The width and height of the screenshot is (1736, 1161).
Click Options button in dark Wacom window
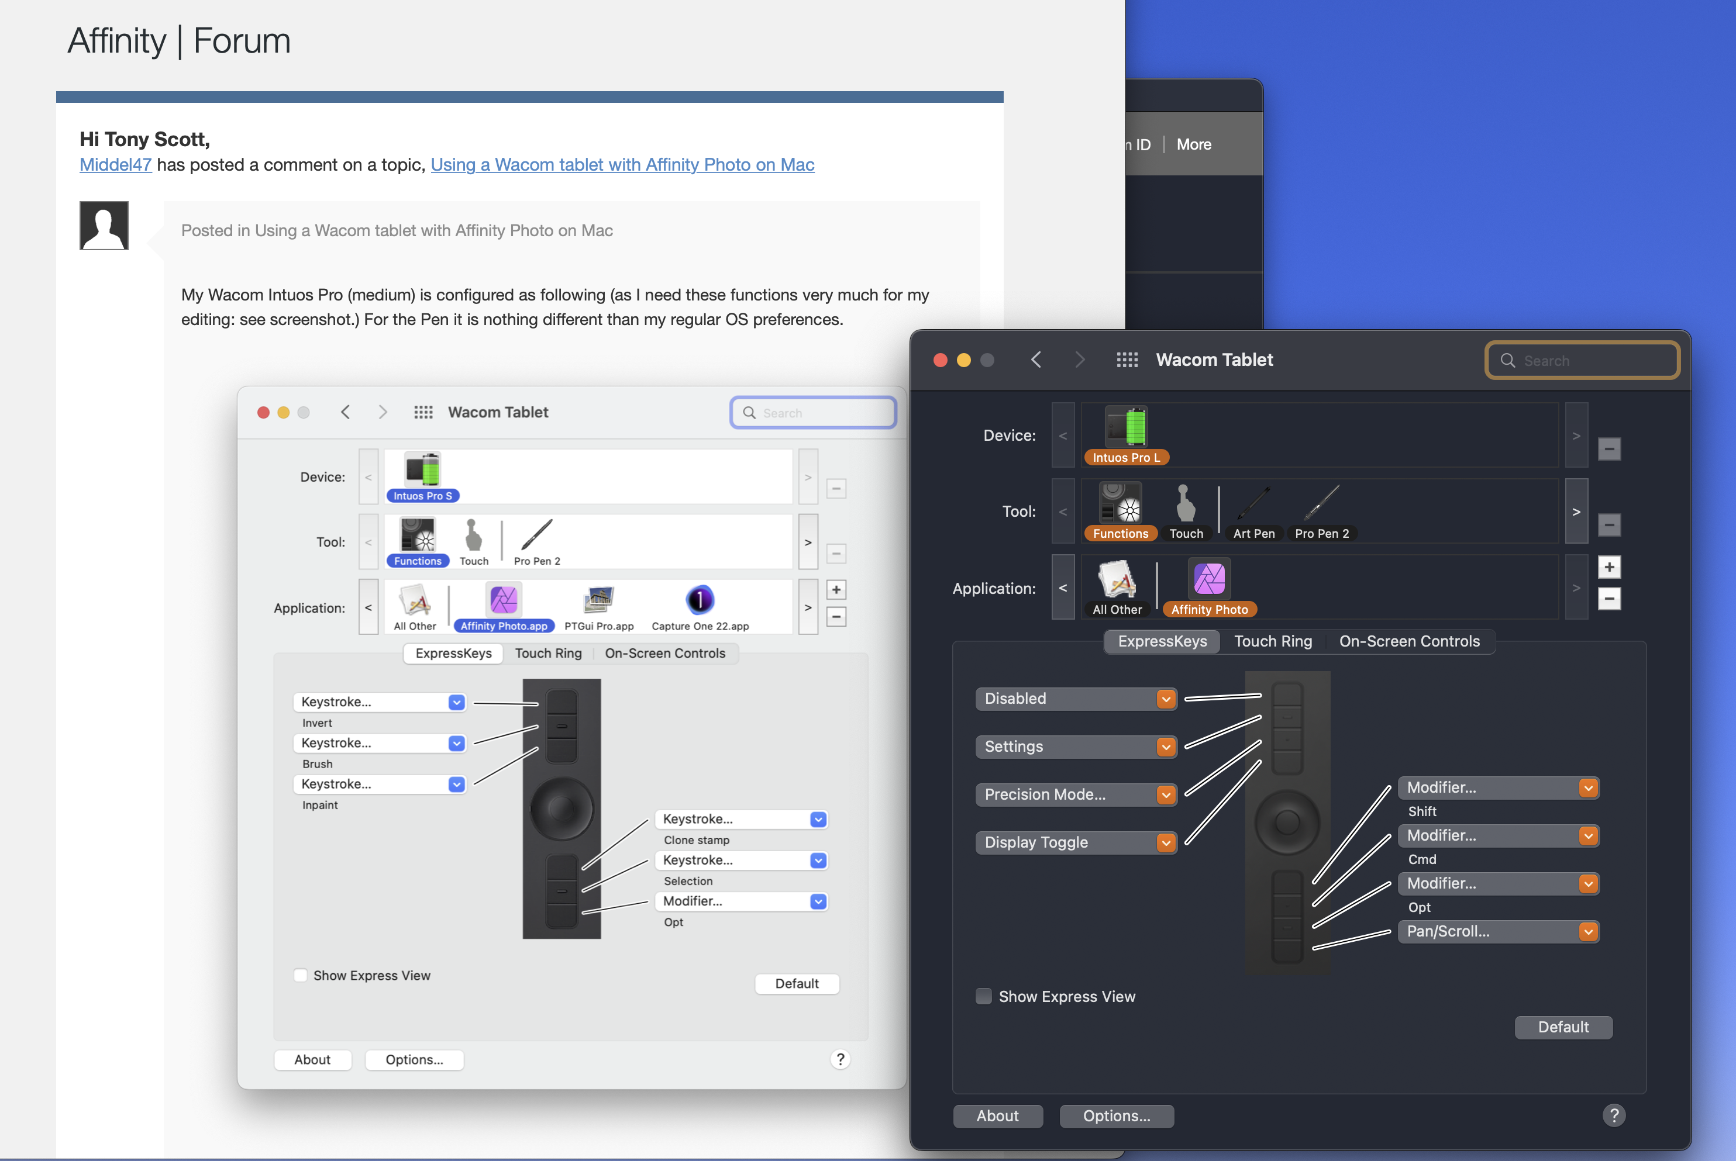click(x=1116, y=1116)
